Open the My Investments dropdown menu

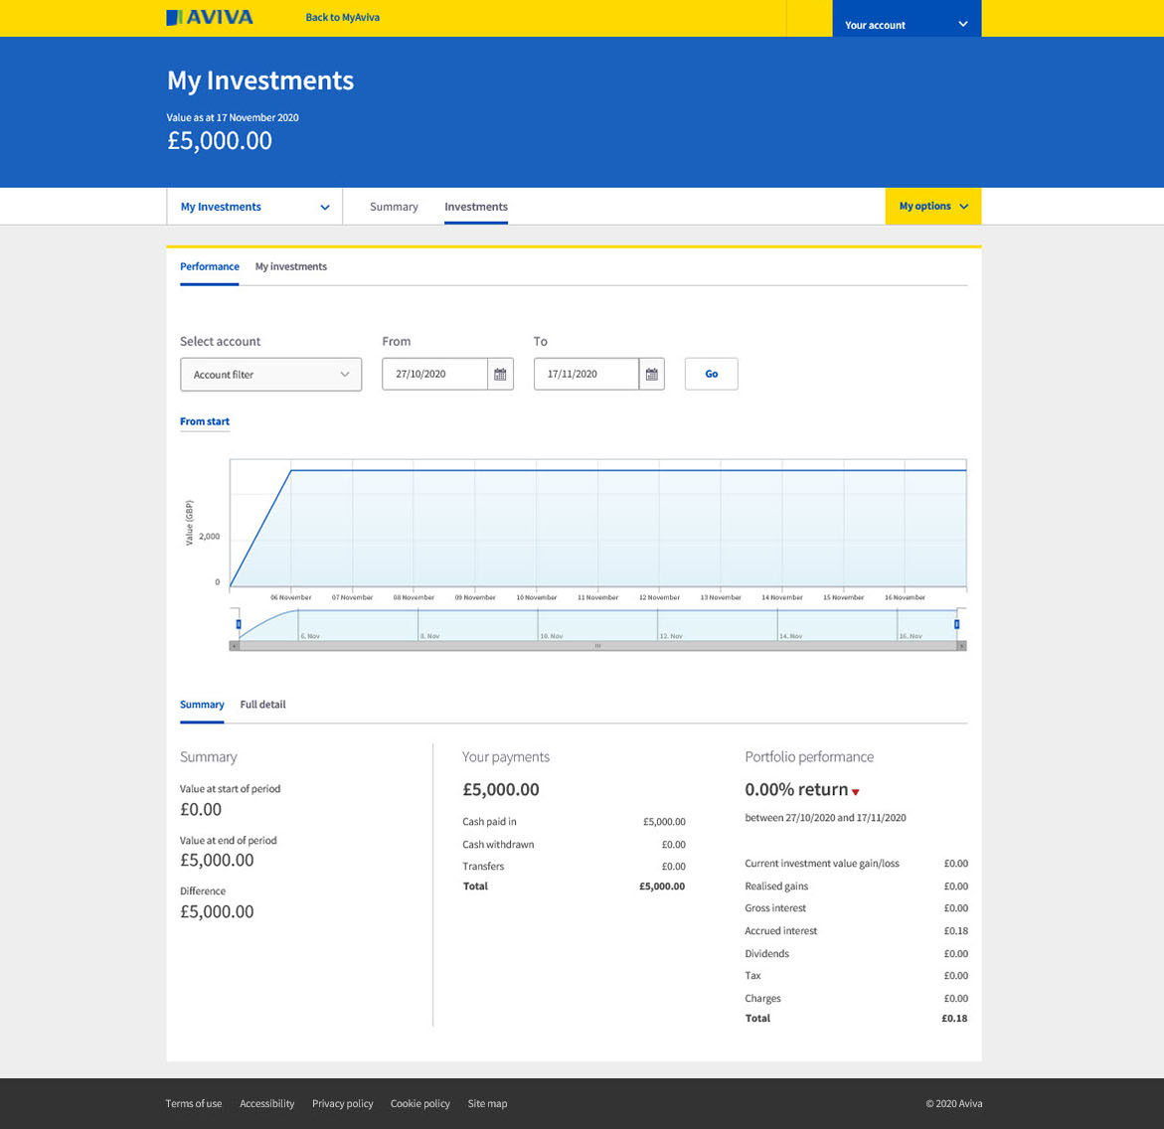click(x=254, y=207)
